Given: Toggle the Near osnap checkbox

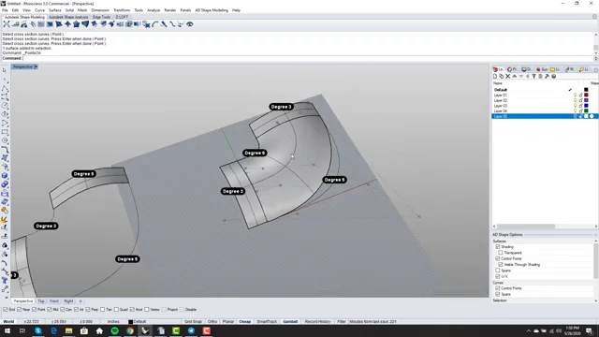Looking at the screenshot, I should (x=19, y=310).
